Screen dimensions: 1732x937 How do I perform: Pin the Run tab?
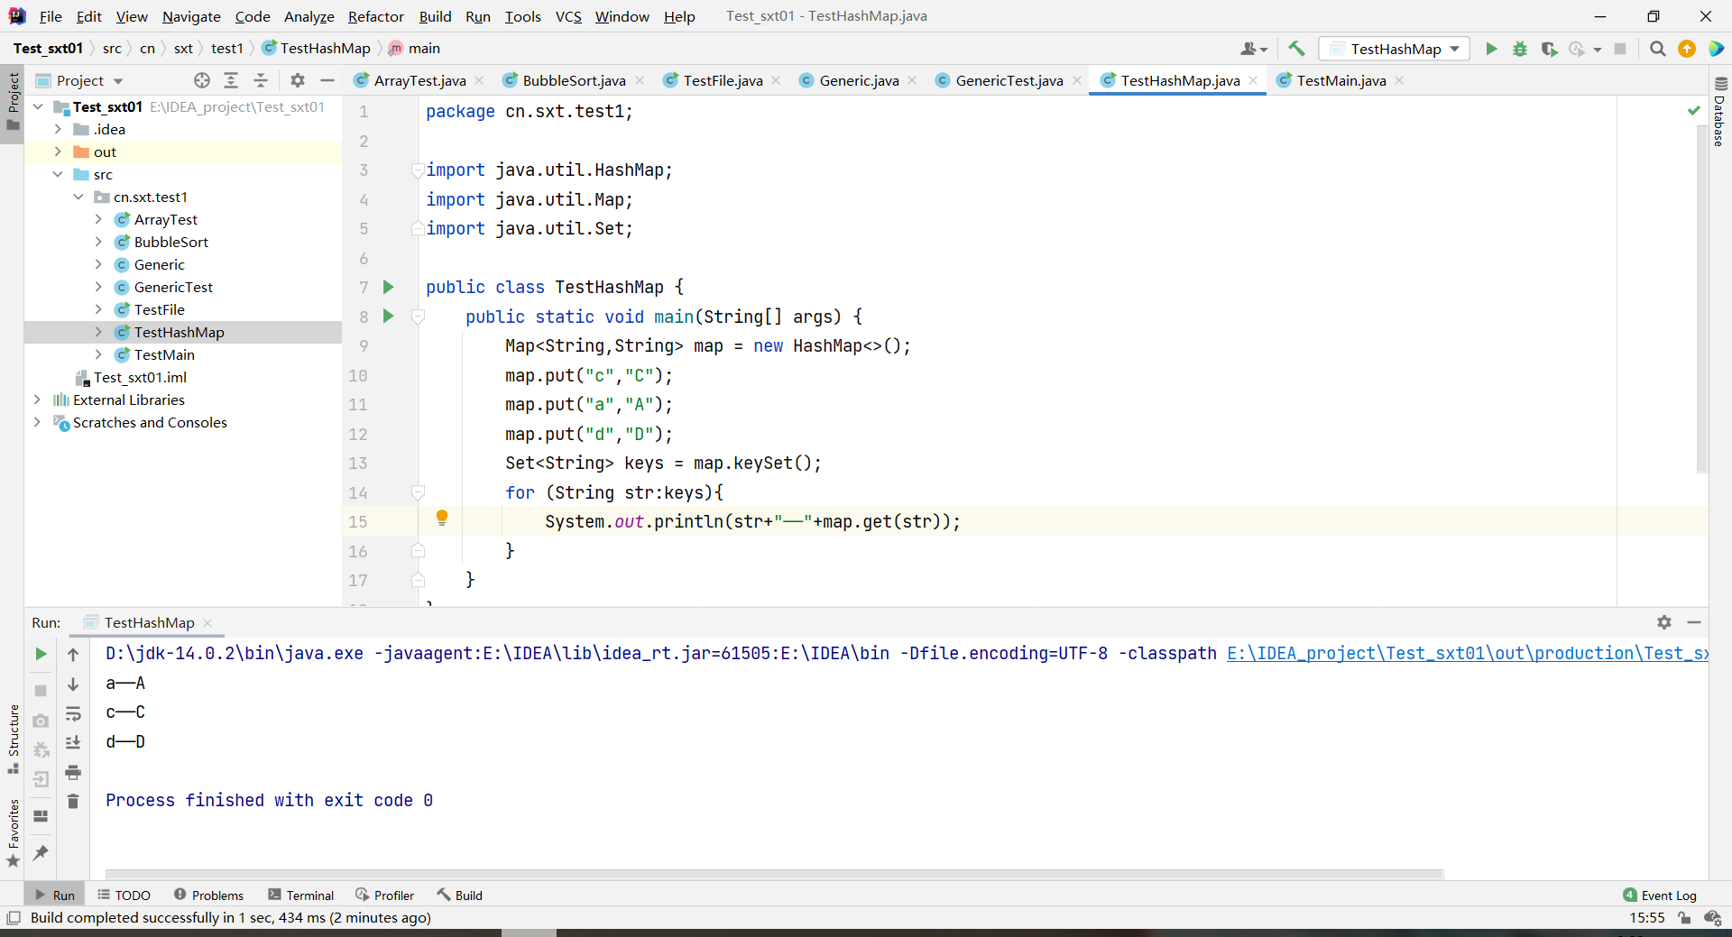click(41, 852)
